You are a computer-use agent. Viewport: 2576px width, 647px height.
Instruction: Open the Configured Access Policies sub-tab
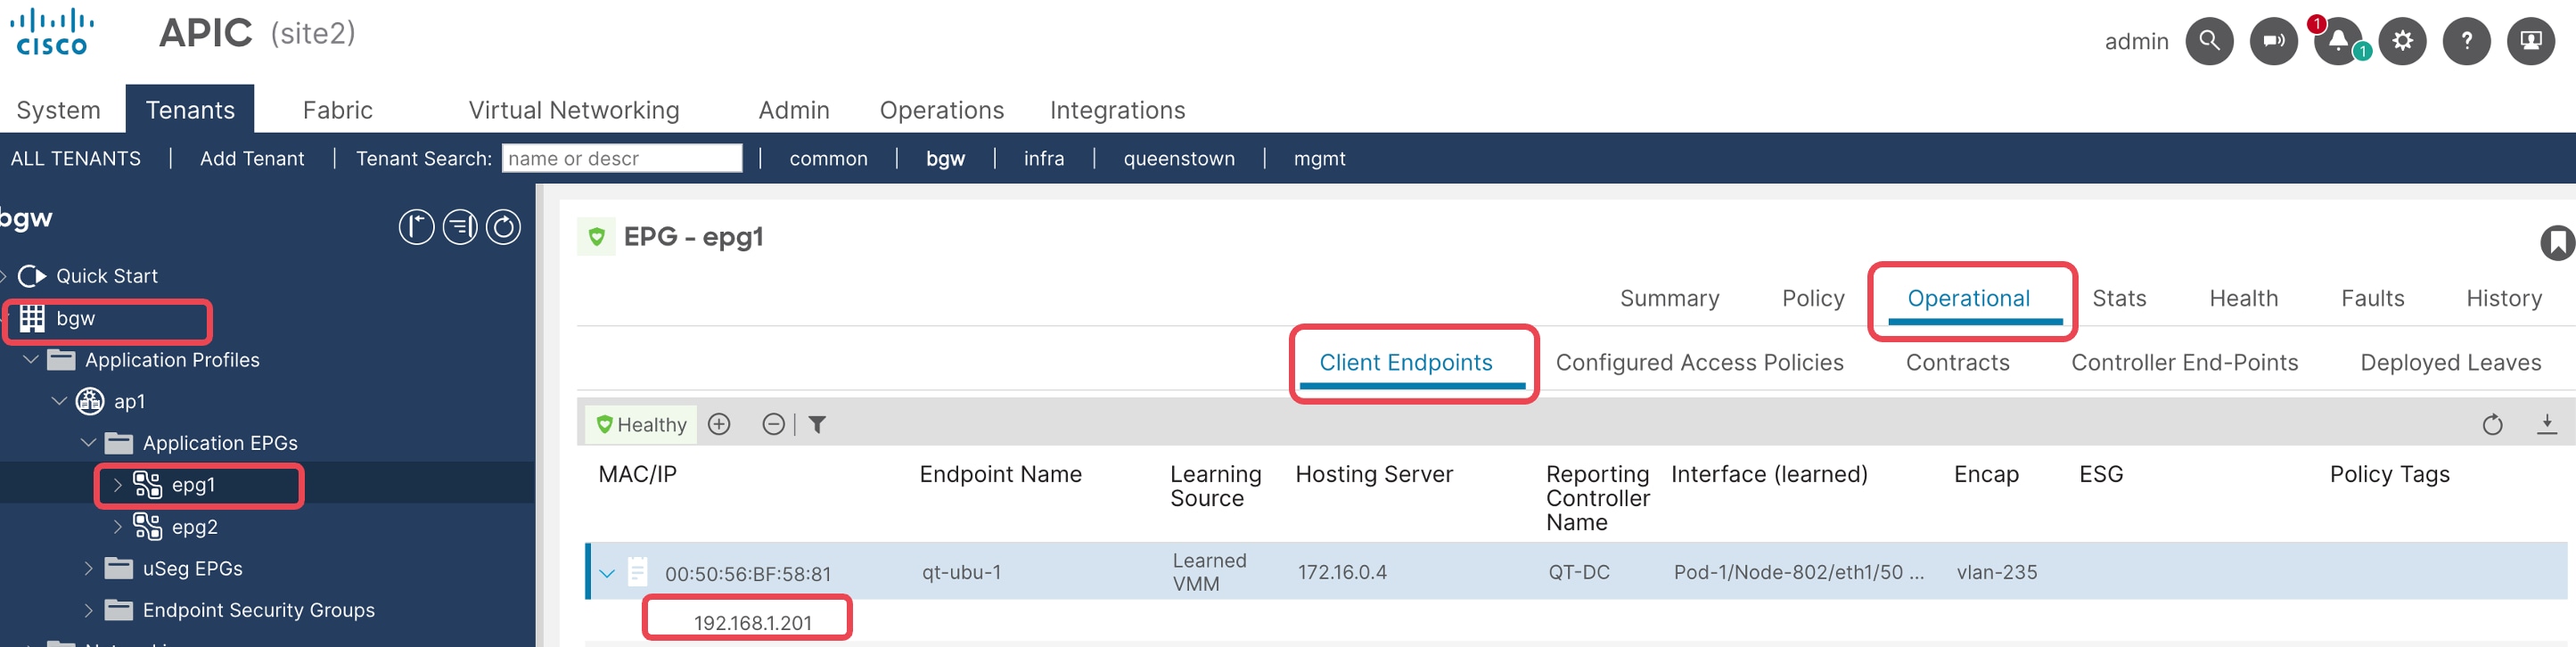coord(1700,362)
